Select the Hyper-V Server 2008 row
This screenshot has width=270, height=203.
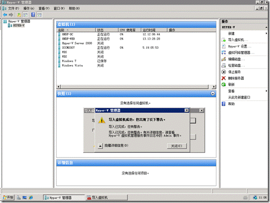point(137,43)
